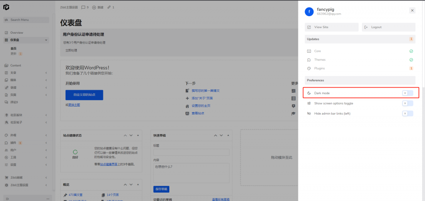
Task: Expand the 社区帖子 submenu chevron
Action: pyautogui.click(x=46, y=123)
